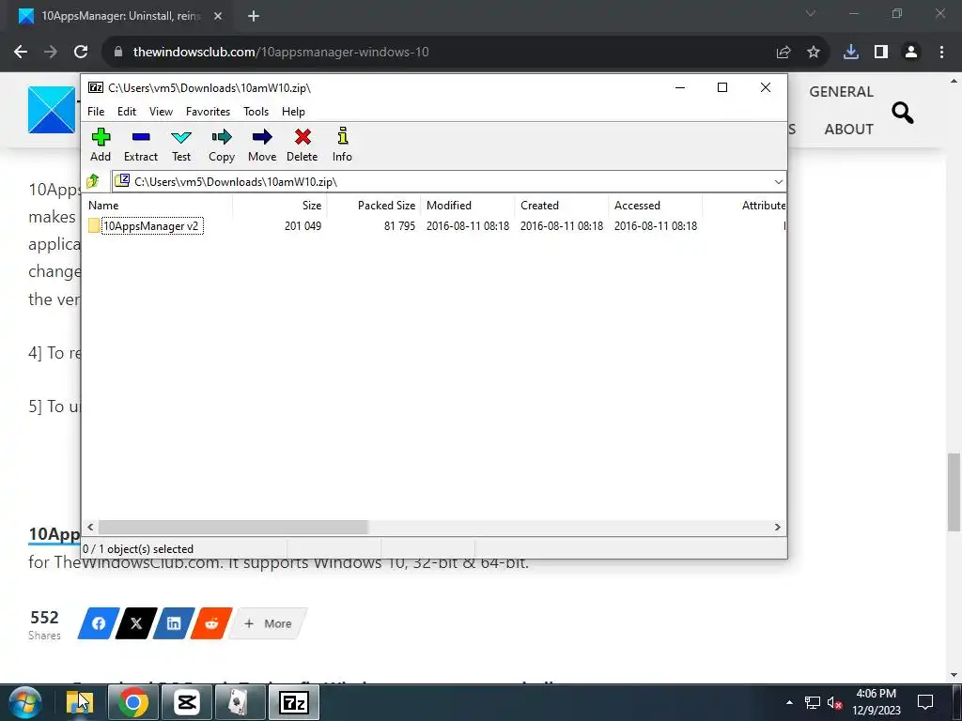This screenshot has width=962, height=721.
Task: Open the Chrome profile icon
Action: click(x=911, y=53)
